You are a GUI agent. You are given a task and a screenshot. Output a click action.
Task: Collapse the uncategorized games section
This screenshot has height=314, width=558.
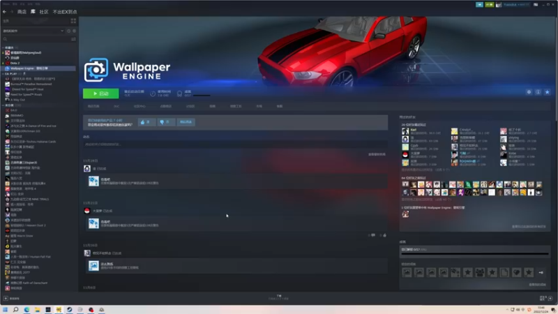click(x=3, y=105)
